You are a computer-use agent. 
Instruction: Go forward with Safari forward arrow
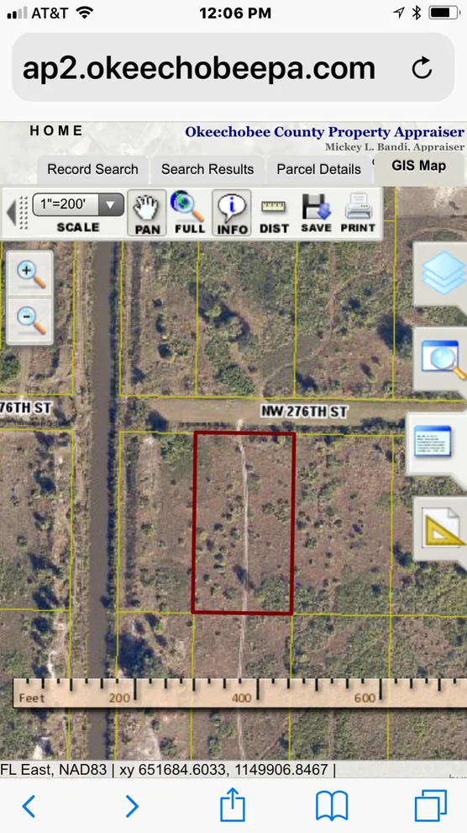pyautogui.click(x=132, y=806)
